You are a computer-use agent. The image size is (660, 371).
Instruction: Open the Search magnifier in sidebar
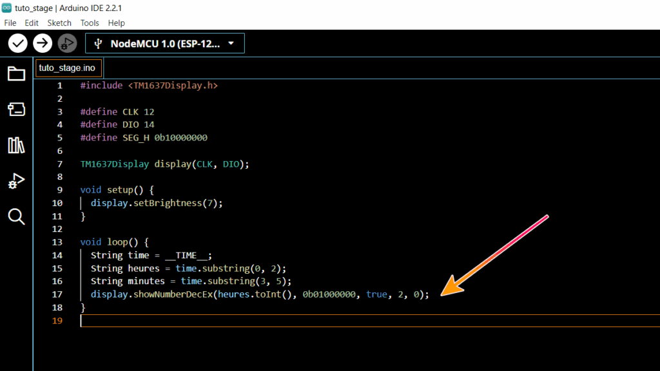(x=16, y=216)
